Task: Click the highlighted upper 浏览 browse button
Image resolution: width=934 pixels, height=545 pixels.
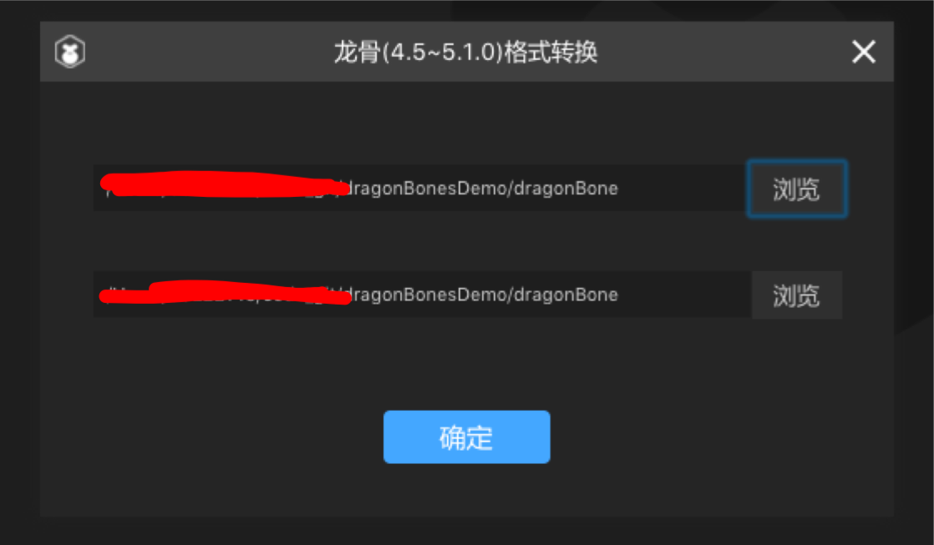Action: click(x=796, y=189)
